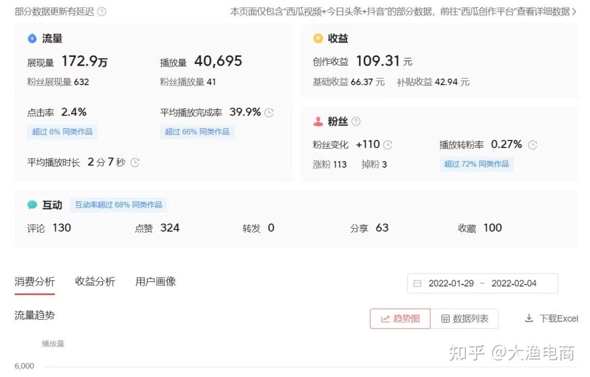590x377 pixels.
Task: Switch to 消费分析 tab
Action: point(34,281)
